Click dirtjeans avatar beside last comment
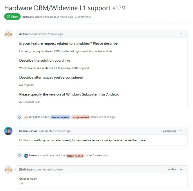The width and height of the screenshot is (193, 191). 8,170
